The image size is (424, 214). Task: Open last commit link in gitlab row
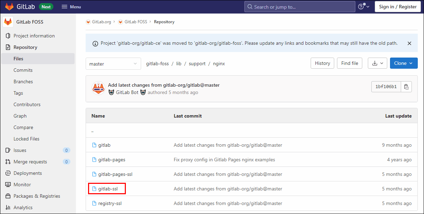tap(228, 145)
